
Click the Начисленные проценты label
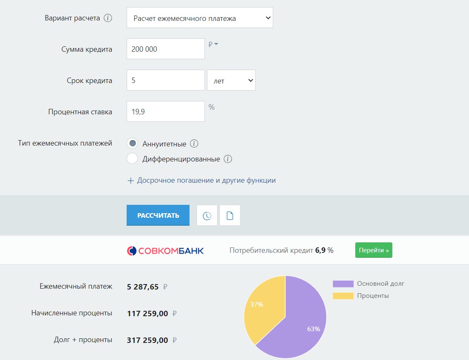tap(72, 313)
